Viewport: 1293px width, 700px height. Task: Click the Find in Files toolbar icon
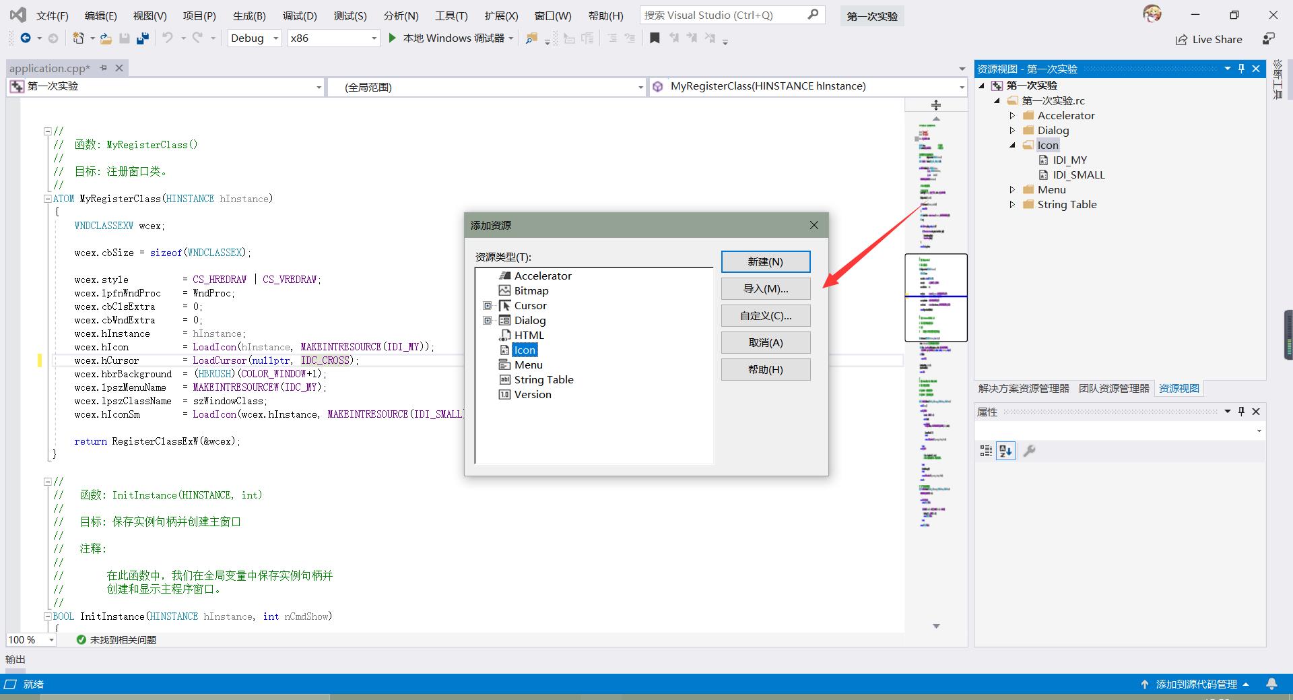pyautogui.click(x=531, y=38)
